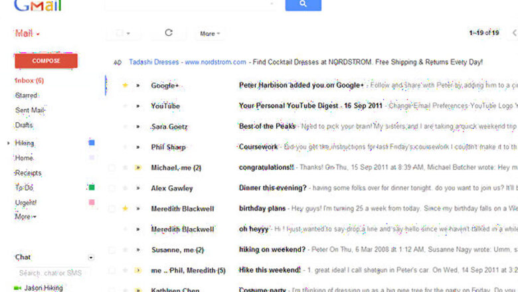
Task: Click the green To Do label color swatch
Action: 92,187
